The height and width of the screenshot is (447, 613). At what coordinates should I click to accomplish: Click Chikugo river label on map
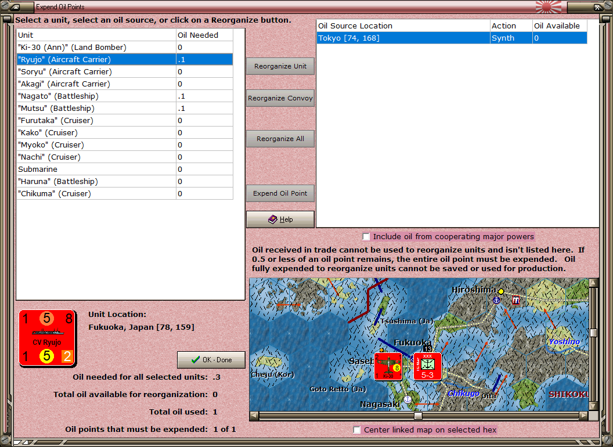tap(463, 393)
